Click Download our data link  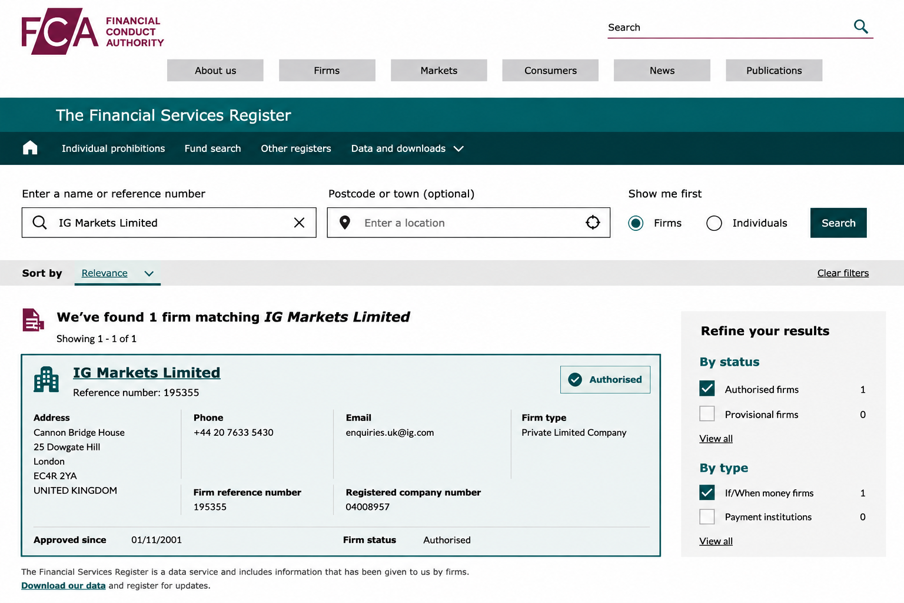coord(64,585)
